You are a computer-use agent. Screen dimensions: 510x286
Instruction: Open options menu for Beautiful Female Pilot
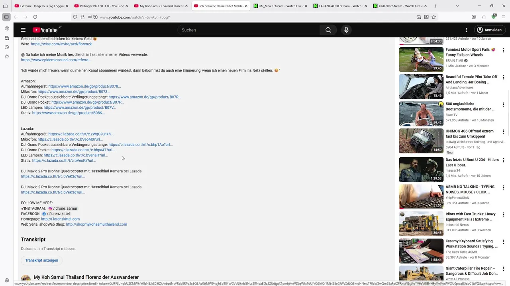(504, 77)
